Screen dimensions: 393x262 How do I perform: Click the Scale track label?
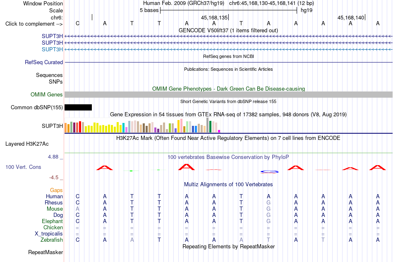[56, 10]
